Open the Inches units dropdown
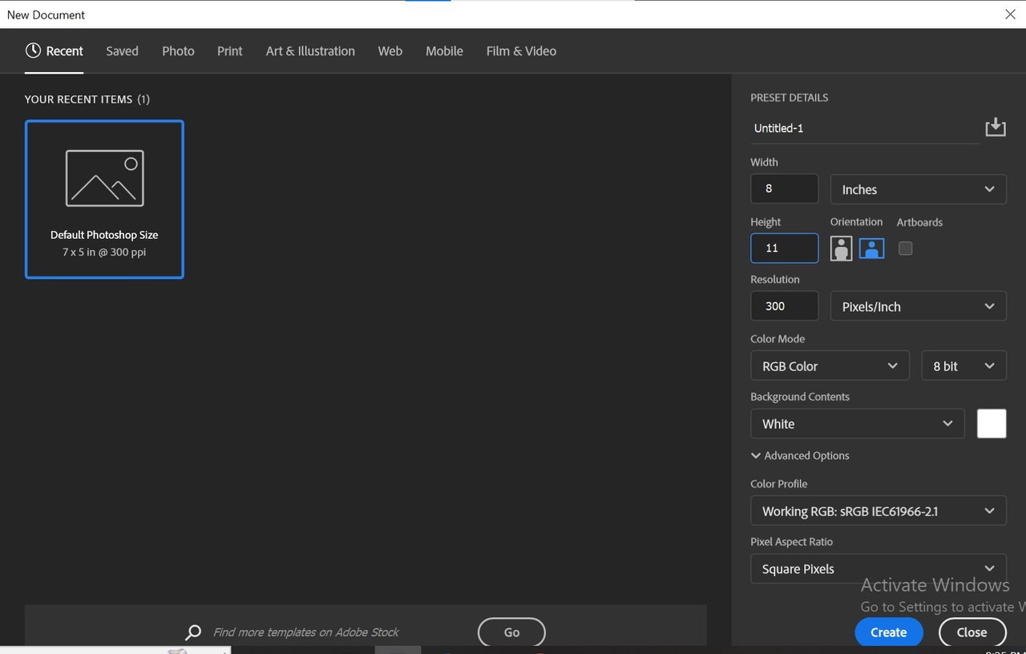Viewport: 1026px width, 654px height. click(919, 190)
